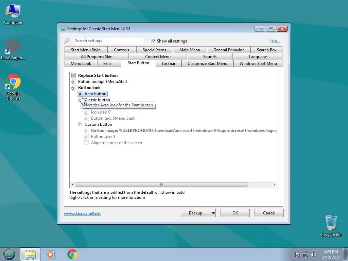Open the Help... link

(x=274, y=41)
